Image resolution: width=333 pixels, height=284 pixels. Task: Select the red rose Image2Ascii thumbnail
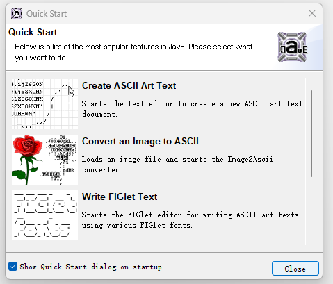44,160
